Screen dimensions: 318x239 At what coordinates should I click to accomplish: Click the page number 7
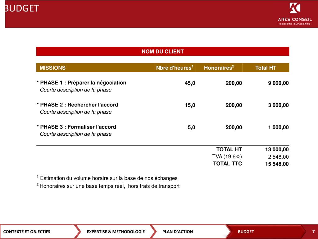[313, 232]
